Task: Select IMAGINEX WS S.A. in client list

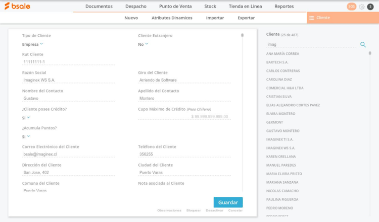Action: (x=281, y=148)
